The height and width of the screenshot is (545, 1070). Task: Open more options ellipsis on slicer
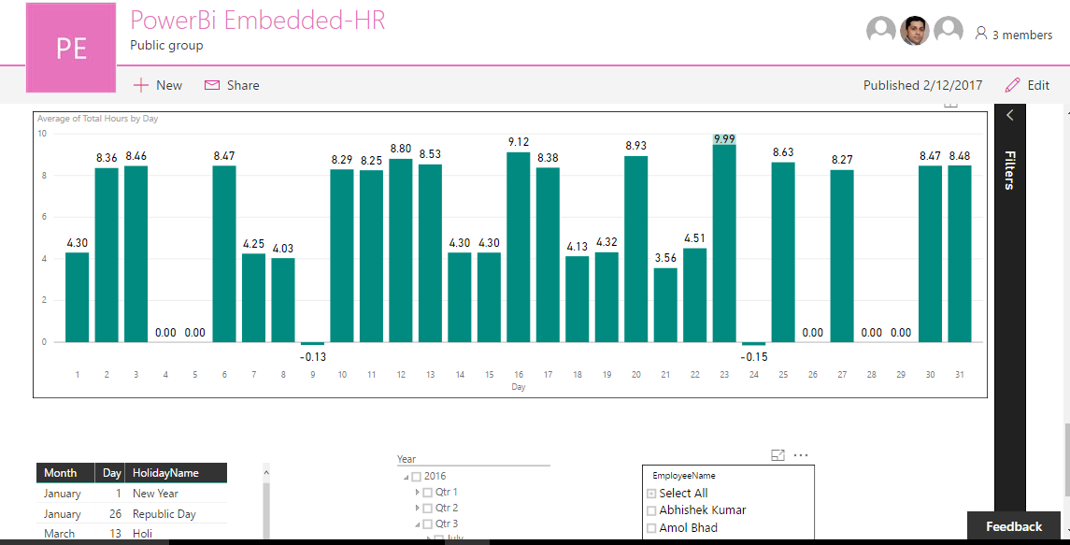801,455
